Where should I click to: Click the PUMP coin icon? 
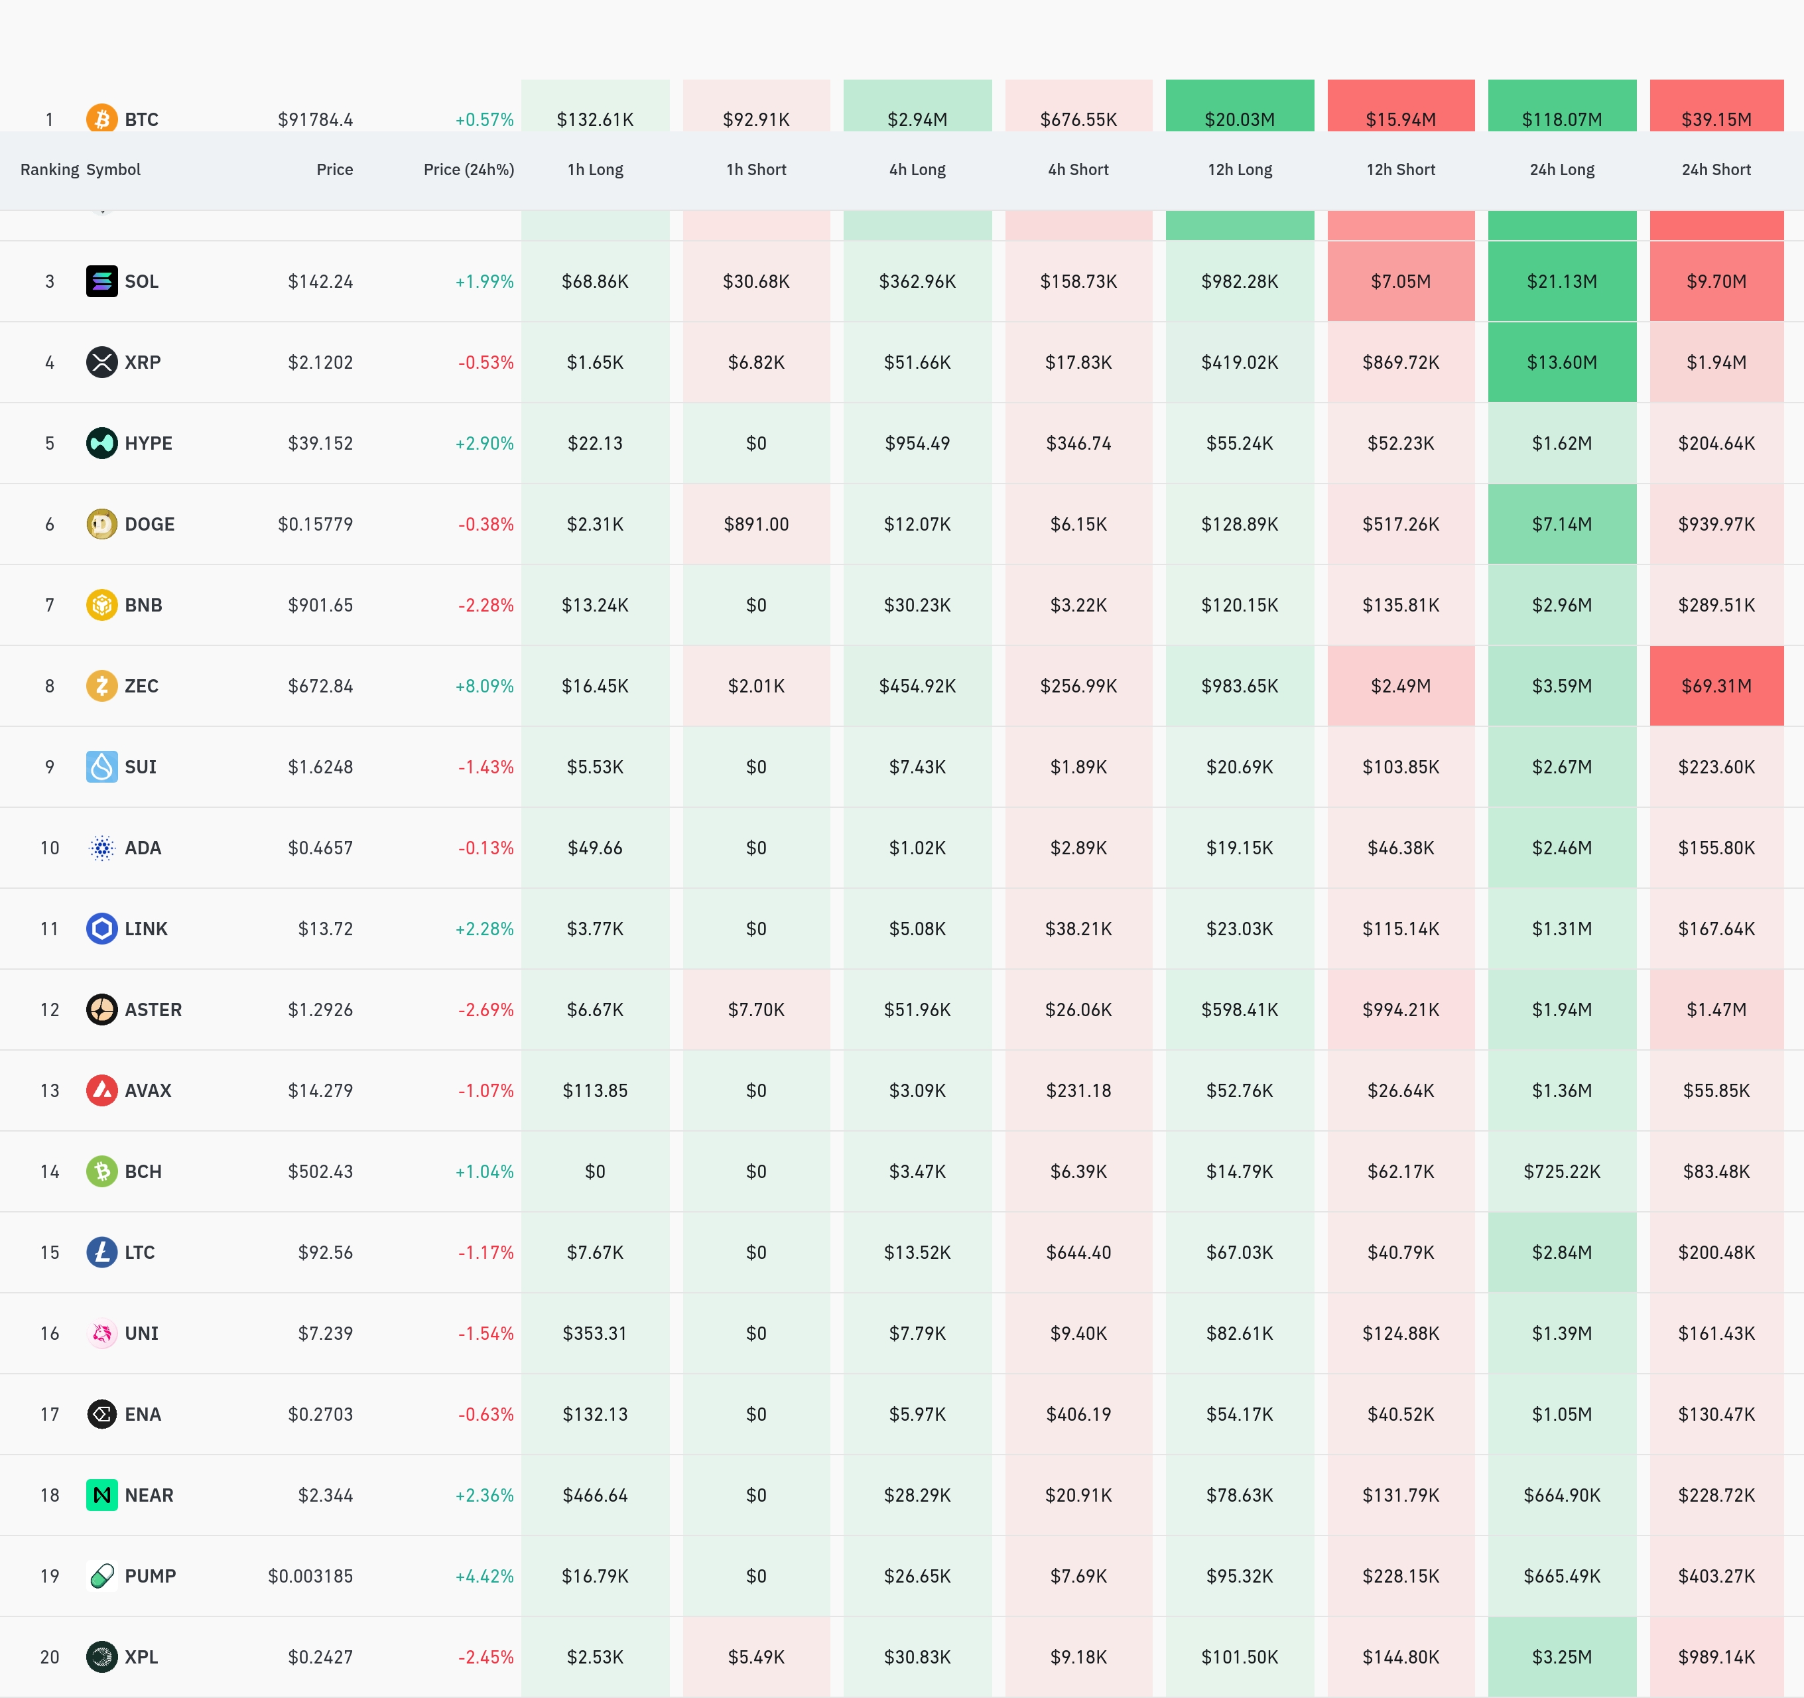click(101, 1575)
